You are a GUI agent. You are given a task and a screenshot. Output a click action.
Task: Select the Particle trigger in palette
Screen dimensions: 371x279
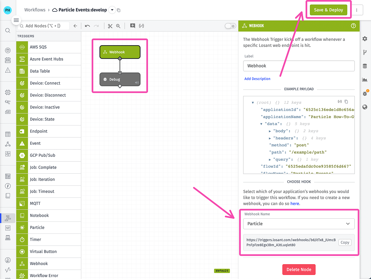point(49,227)
